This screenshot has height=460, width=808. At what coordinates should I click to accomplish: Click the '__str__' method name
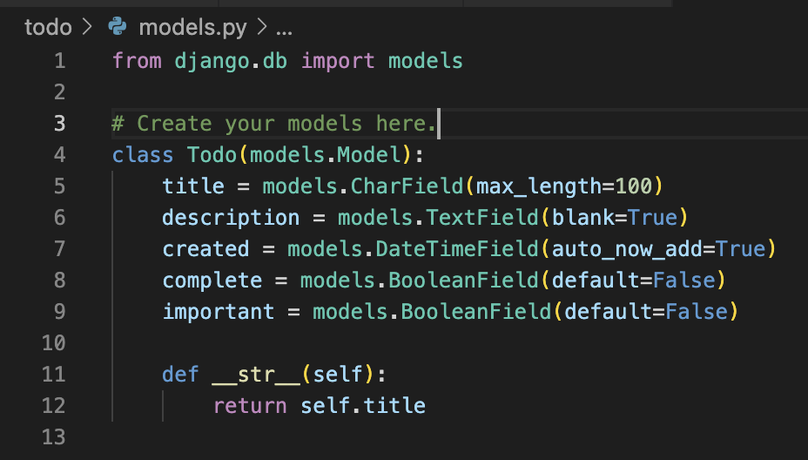tap(256, 376)
